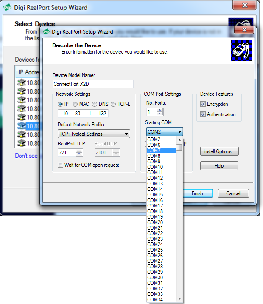This screenshot has height=304, width=263.
Task: Select the first device icon in list
Action: click(22, 83)
